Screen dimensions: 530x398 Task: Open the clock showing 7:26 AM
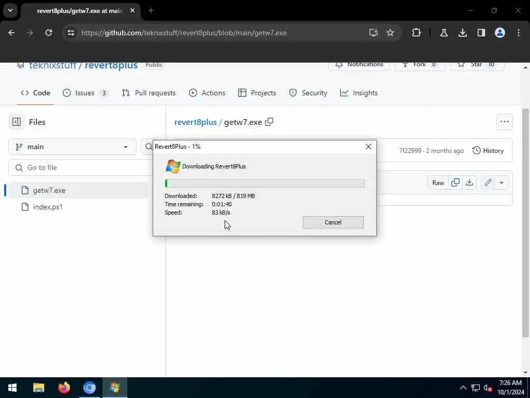coord(511,388)
